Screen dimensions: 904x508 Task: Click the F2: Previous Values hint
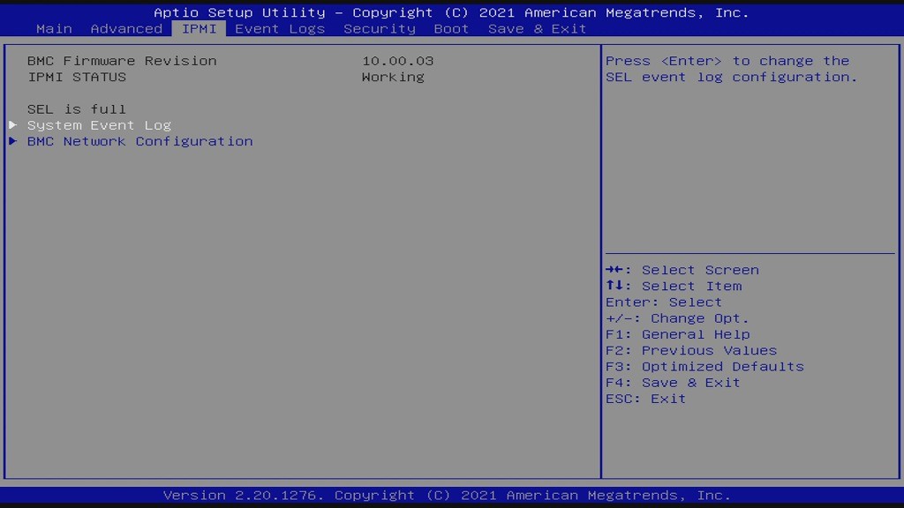pyautogui.click(x=691, y=350)
